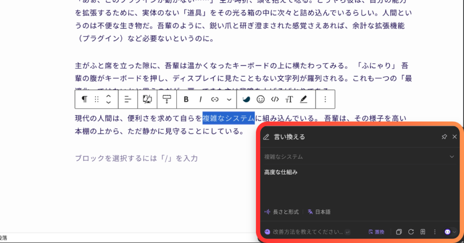The image size is (464, 243).
Task: Click the font size TT icon
Action: tap(289, 99)
